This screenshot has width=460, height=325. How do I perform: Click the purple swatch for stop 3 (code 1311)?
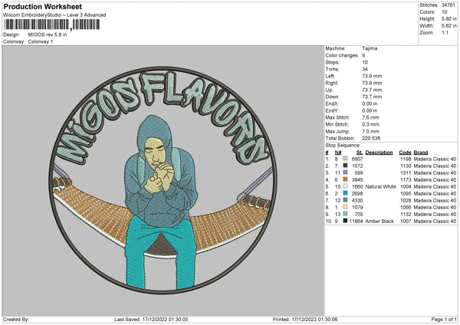click(345, 172)
